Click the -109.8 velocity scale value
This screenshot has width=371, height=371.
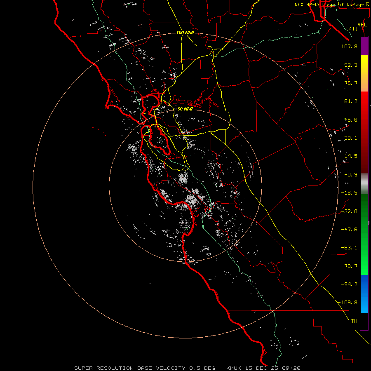[x=348, y=303]
